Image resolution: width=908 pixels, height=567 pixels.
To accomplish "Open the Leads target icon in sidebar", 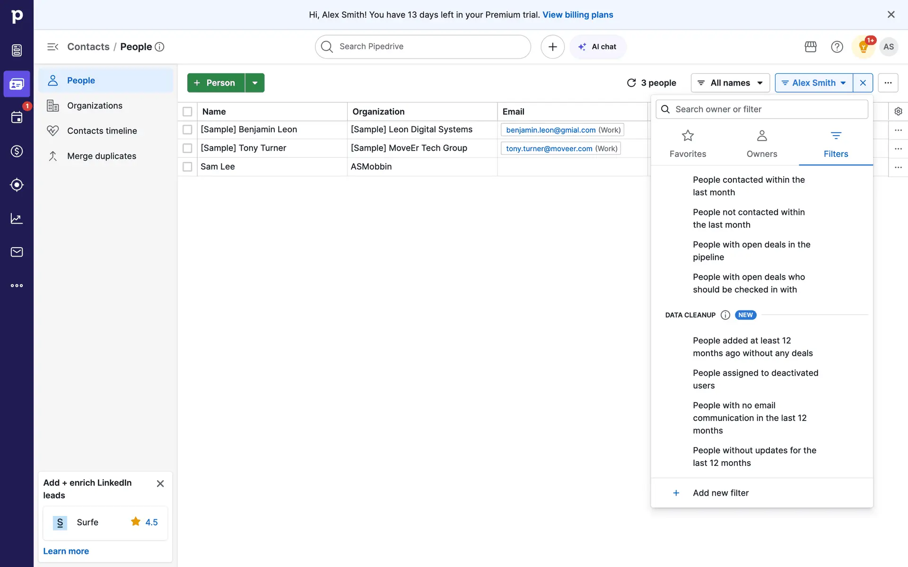I will (17, 185).
